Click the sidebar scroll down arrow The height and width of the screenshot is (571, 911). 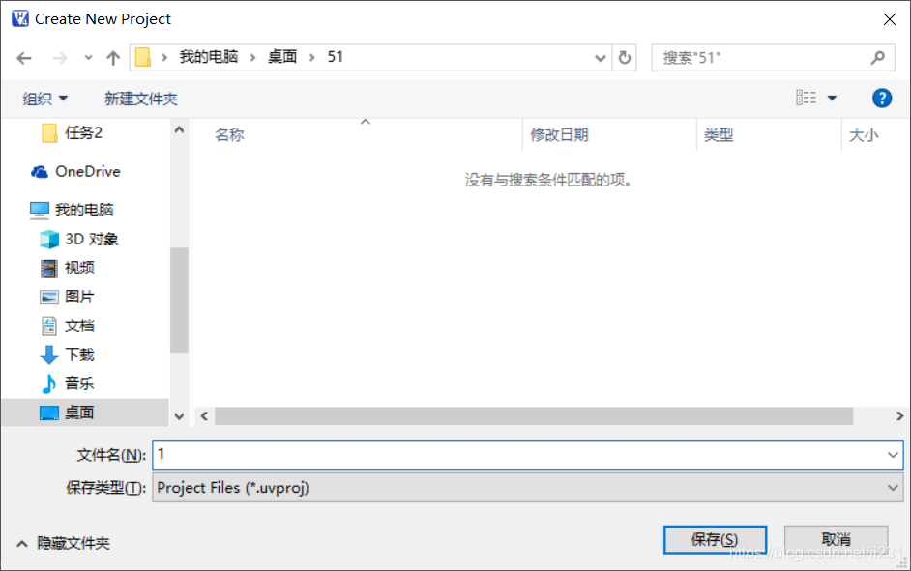click(179, 416)
